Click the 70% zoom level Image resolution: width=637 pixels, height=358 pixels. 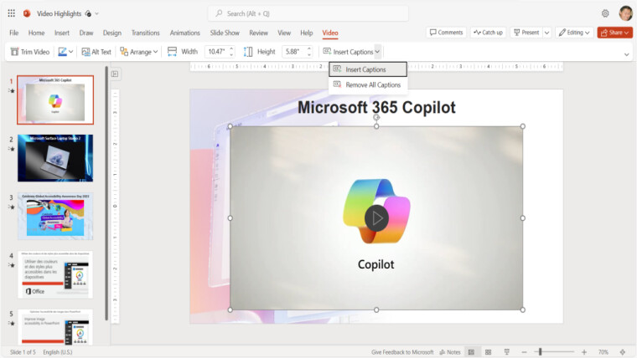[603, 352]
